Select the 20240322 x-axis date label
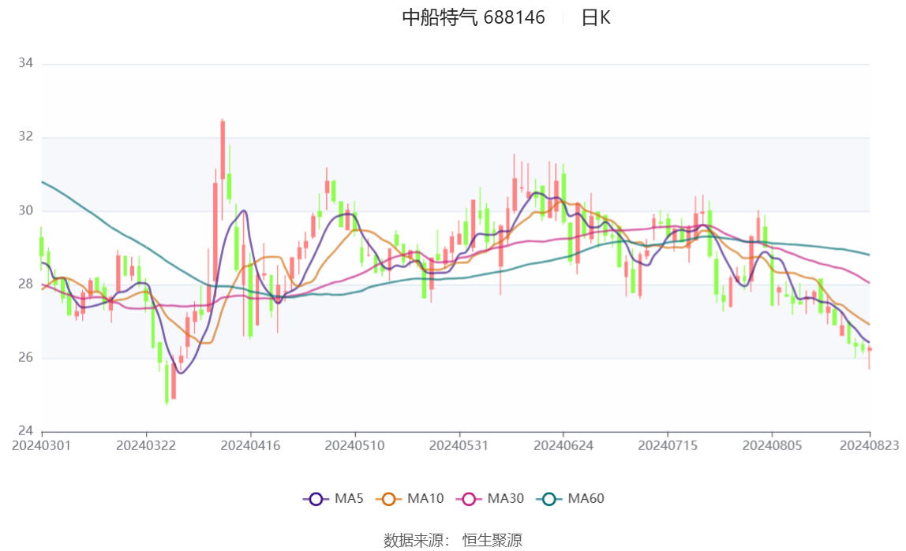This screenshot has width=906, height=551. 146,445
